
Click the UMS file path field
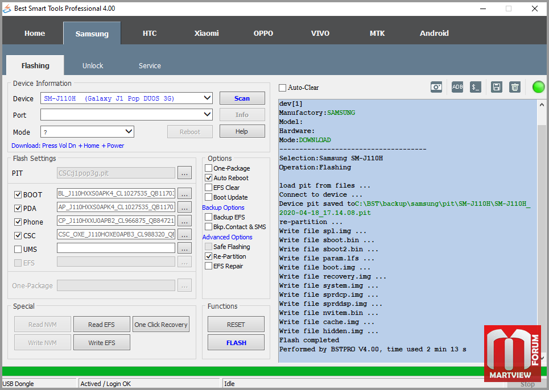pyautogui.click(x=116, y=248)
